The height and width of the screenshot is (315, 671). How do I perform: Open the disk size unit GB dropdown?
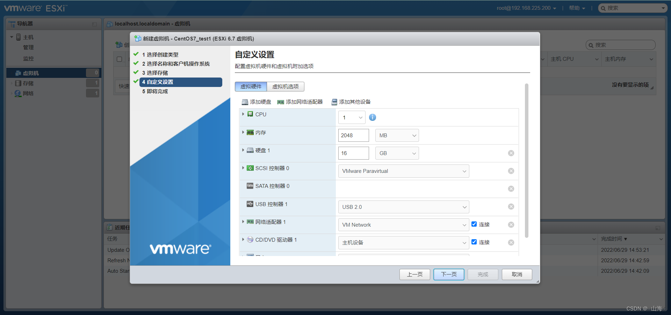pos(397,153)
